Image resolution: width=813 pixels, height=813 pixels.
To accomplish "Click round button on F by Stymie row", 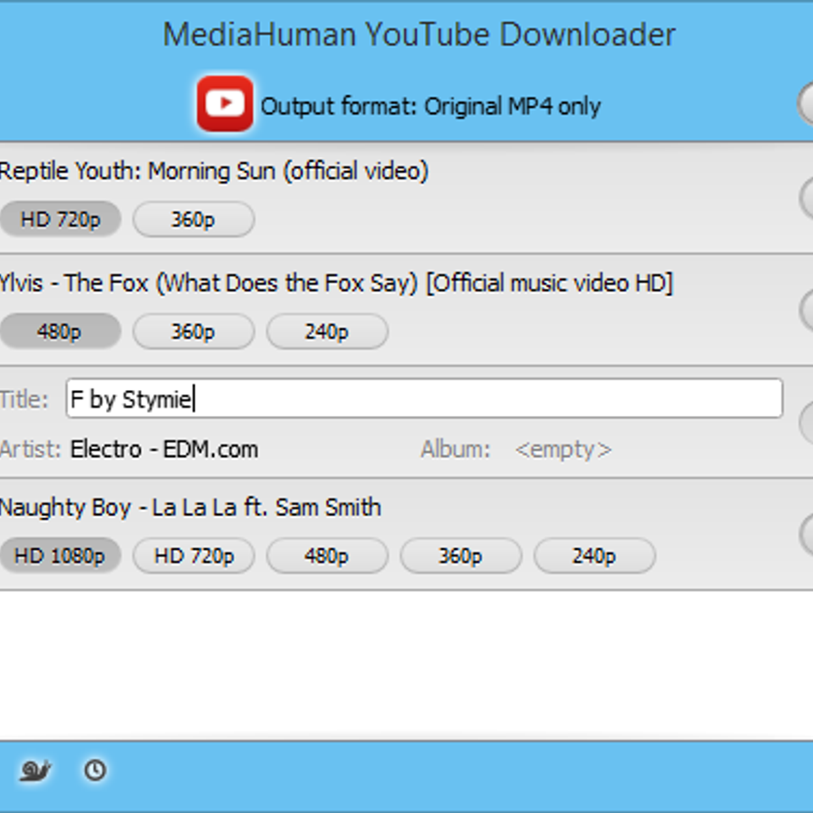I will click(807, 422).
